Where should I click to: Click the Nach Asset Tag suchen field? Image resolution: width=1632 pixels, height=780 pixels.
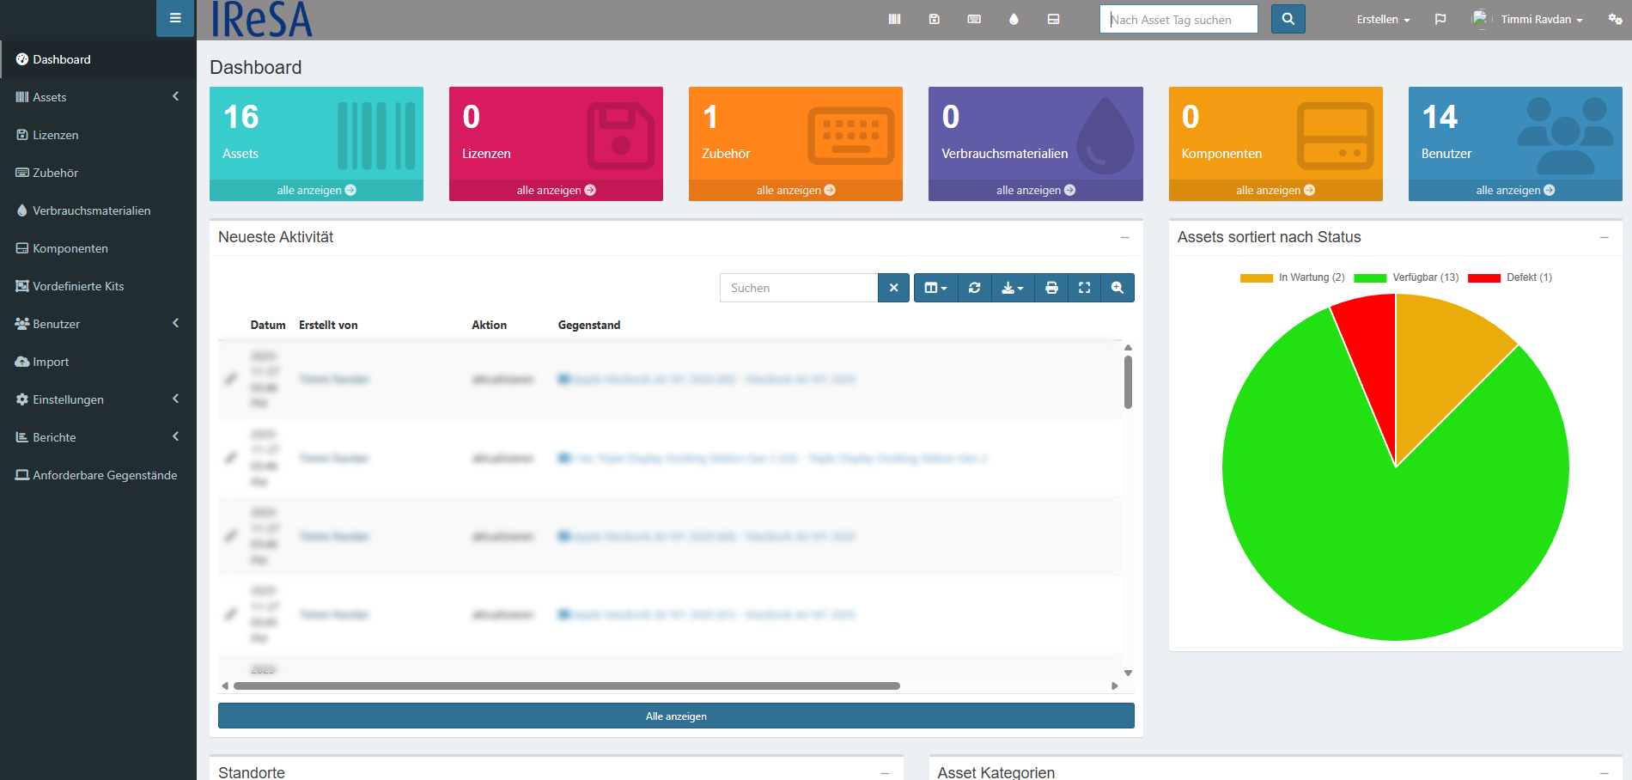click(1178, 19)
